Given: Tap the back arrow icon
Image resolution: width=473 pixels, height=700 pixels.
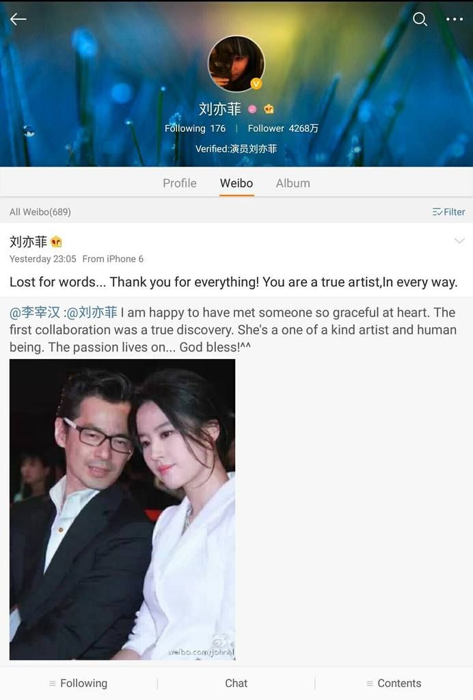Looking at the screenshot, I should click(x=18, y=18).
